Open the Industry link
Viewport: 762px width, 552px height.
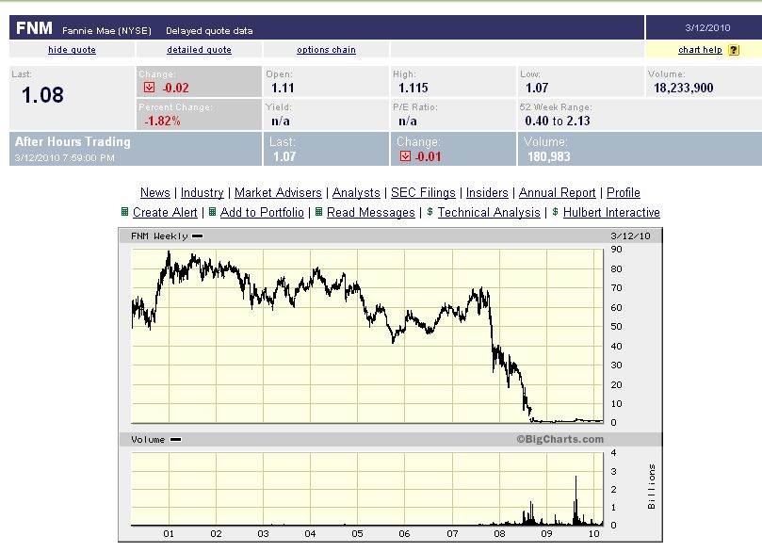[x=203, y=192]
